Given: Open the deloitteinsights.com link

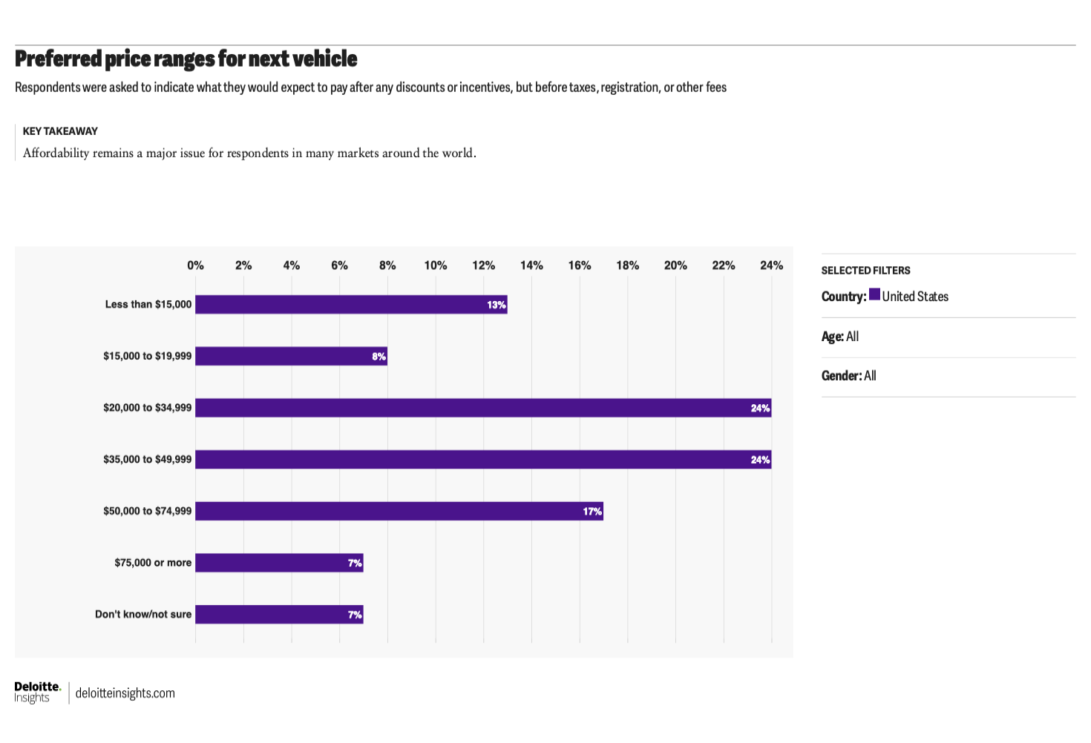Looking at the screenshot, I should pos(125,693).
